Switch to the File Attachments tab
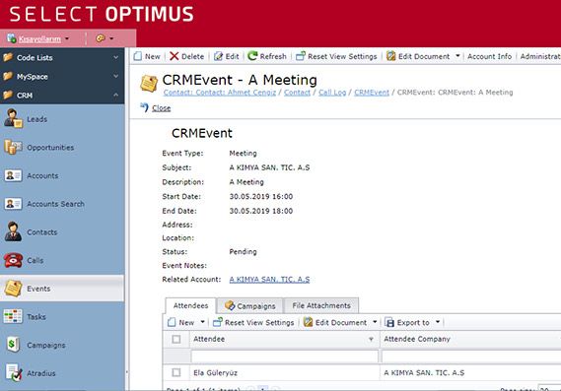The width and height of the screenshot is (561, 391). [x=321, y=305]
